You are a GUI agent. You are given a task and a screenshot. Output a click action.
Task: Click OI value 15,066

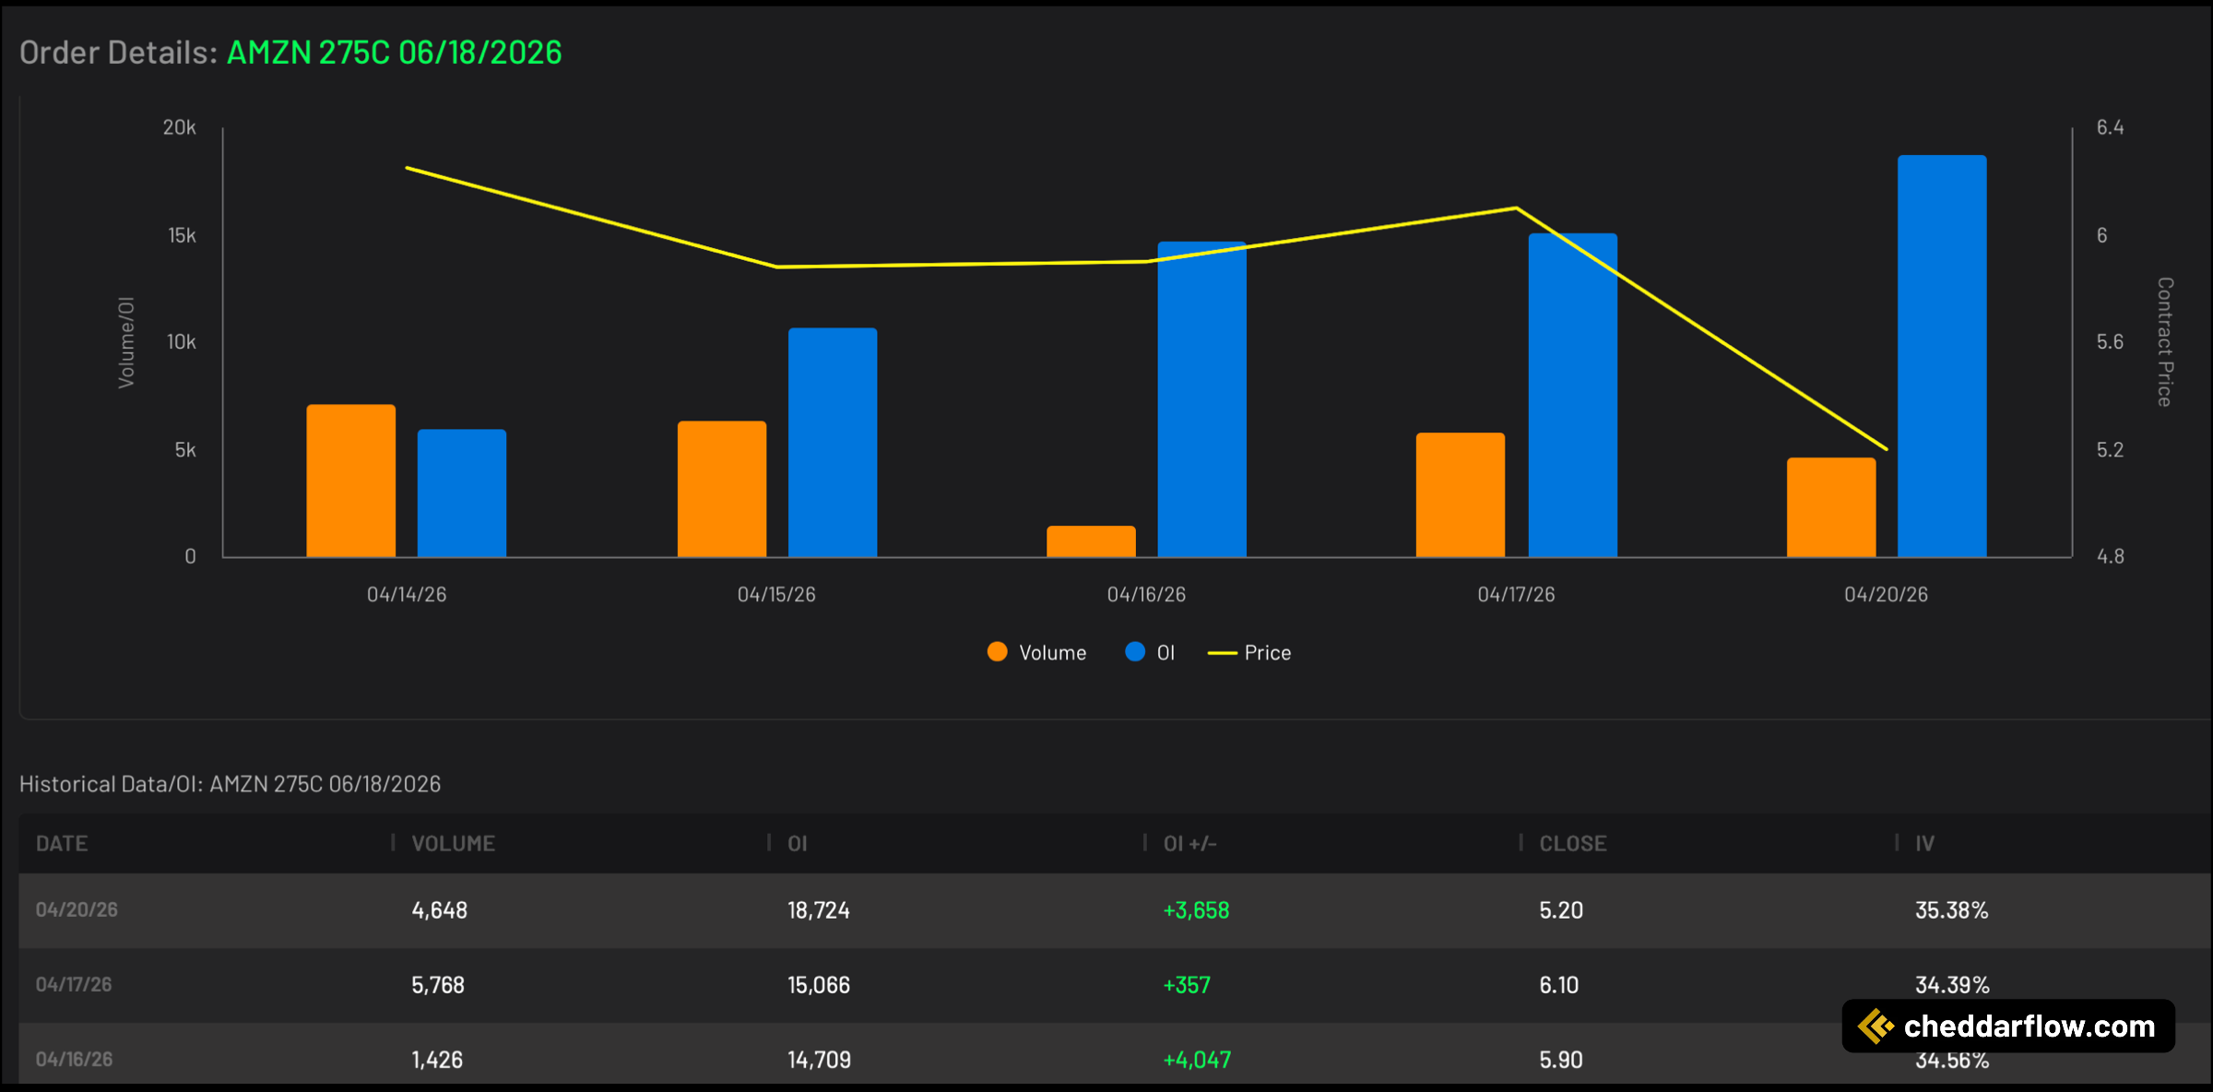tap(819, 985)
